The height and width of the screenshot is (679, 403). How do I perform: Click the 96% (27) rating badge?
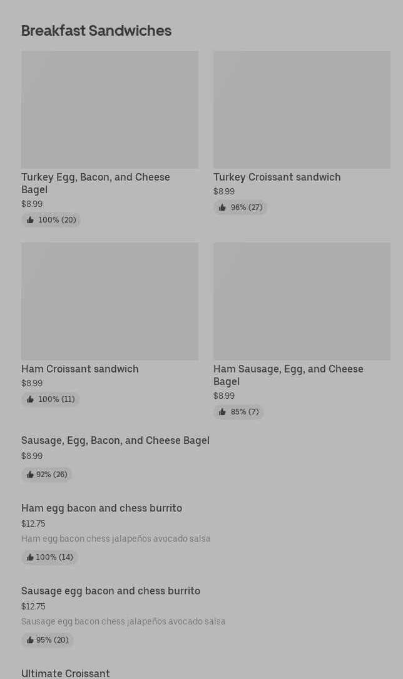click(x=240, y=208)
